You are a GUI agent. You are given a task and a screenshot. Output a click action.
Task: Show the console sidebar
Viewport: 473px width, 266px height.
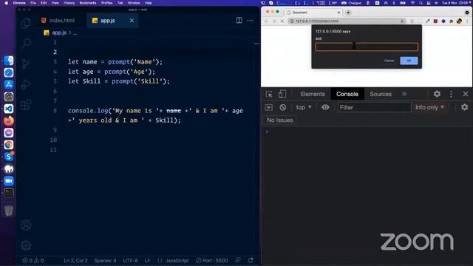coord(269,107)
